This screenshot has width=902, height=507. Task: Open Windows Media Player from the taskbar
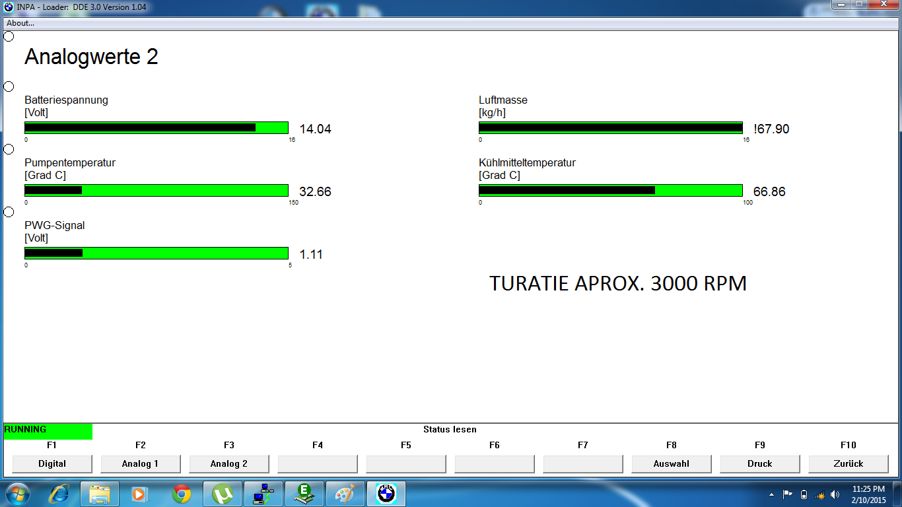(140, 494)
